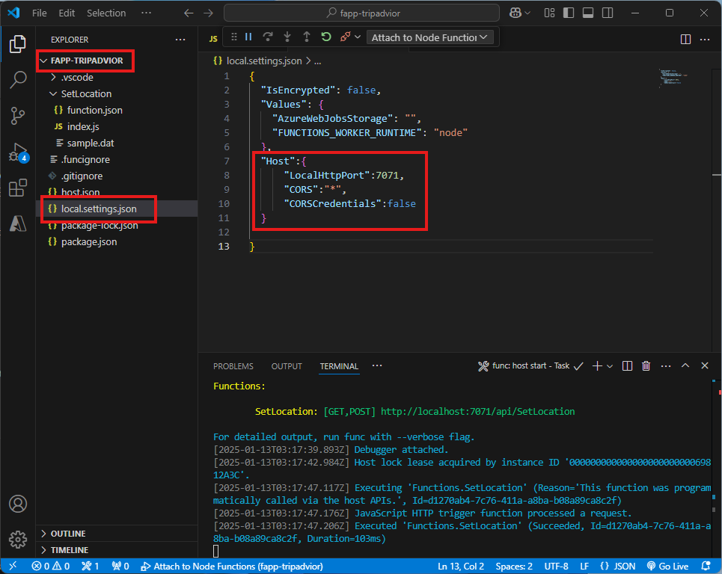Collapse the FAPP-TRIPADVIOR folder section
The width and height of the screenshot is (722, 574).
pyautogui.click(x=87, y=61)
